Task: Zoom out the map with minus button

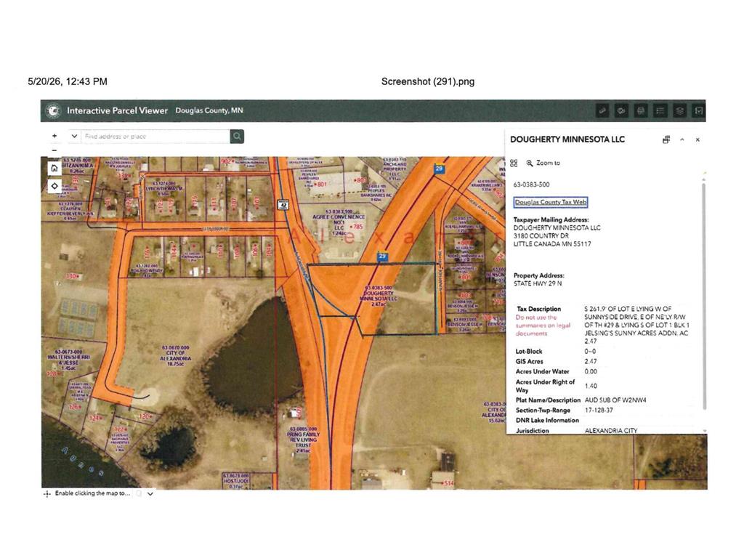Action: 54,150
